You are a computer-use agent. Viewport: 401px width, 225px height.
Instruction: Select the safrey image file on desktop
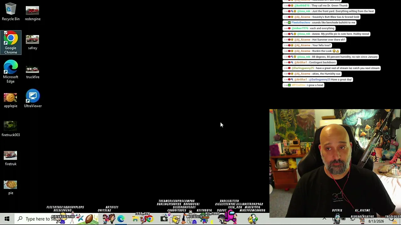tap(33, 42)
